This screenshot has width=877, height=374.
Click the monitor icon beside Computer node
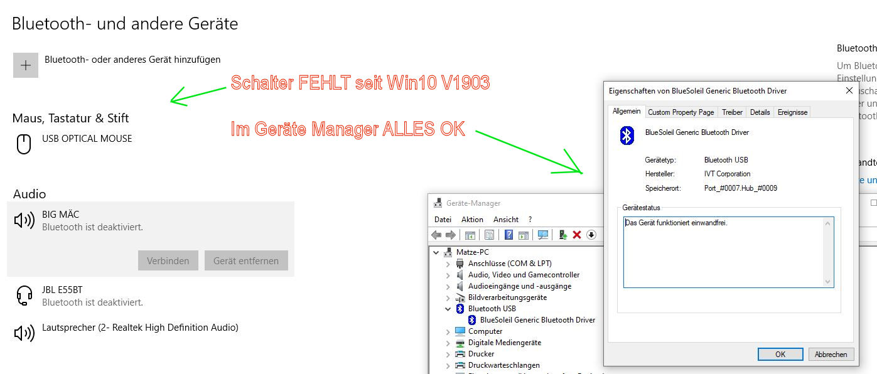tap(460, 331)
